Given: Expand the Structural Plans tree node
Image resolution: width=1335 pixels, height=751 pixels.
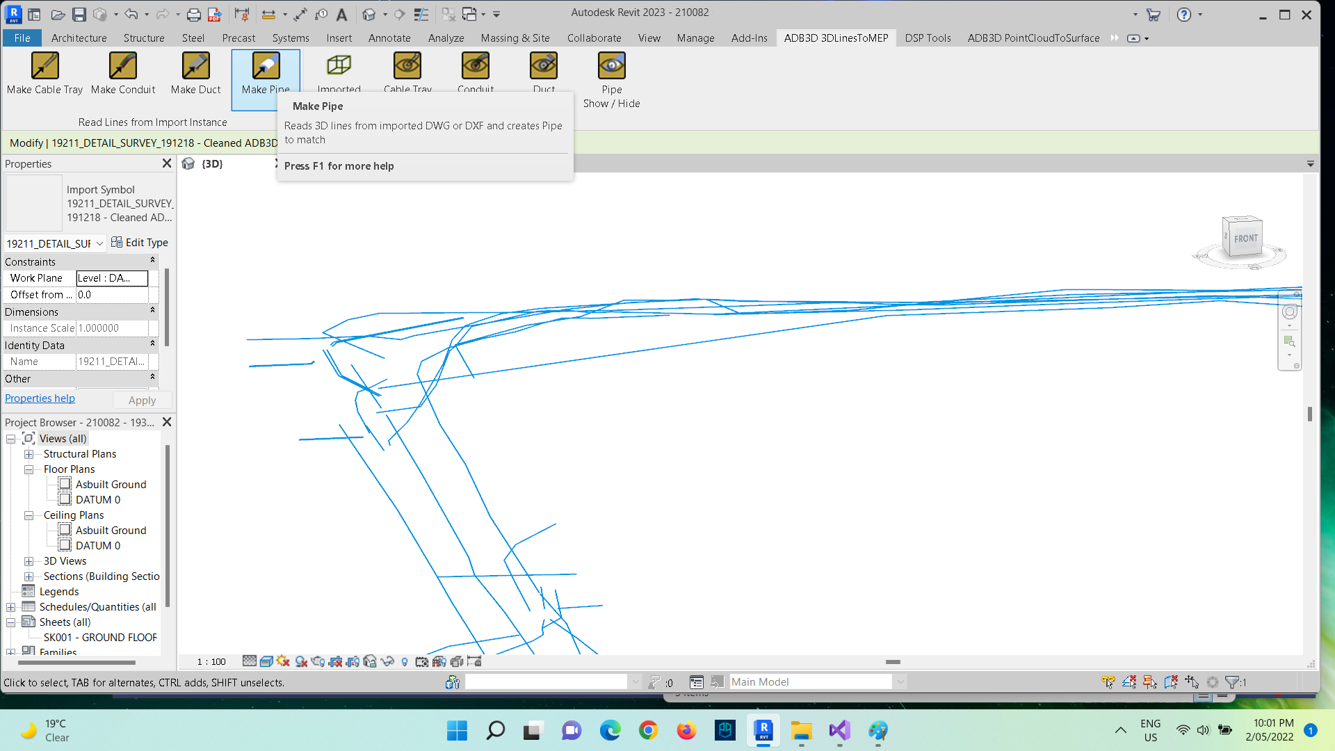Looking at the screenshot, I should pos(29,454).
